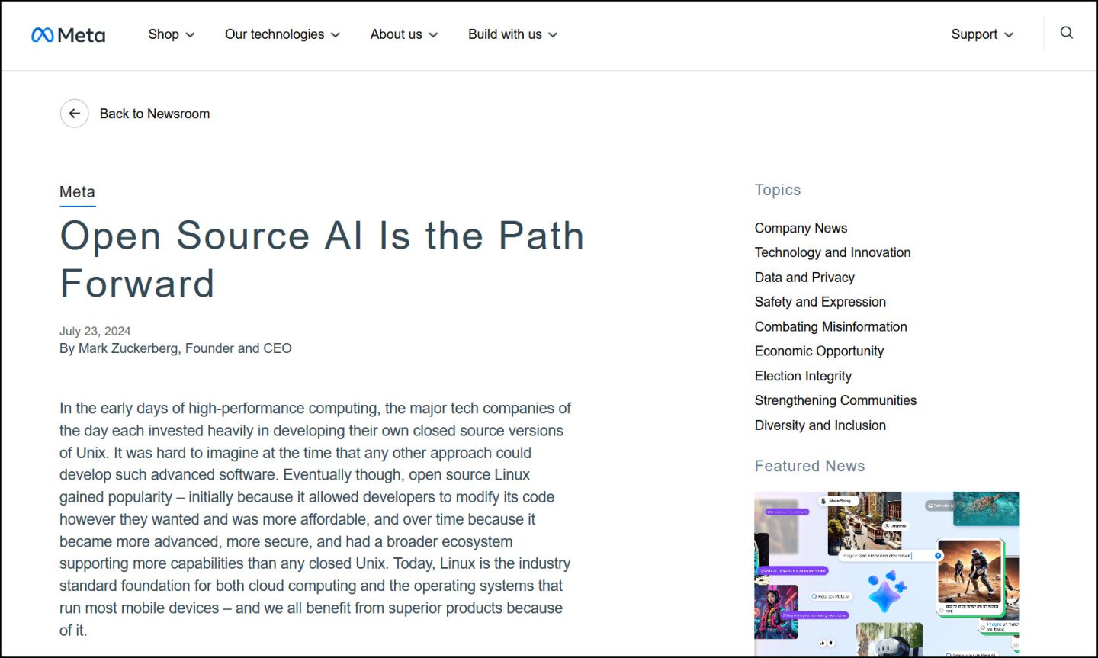Image resolution: width=1098 pixels, height=658 pixels.
Task: Select Technology and Innovation topic
Action: tap(832, 252)
